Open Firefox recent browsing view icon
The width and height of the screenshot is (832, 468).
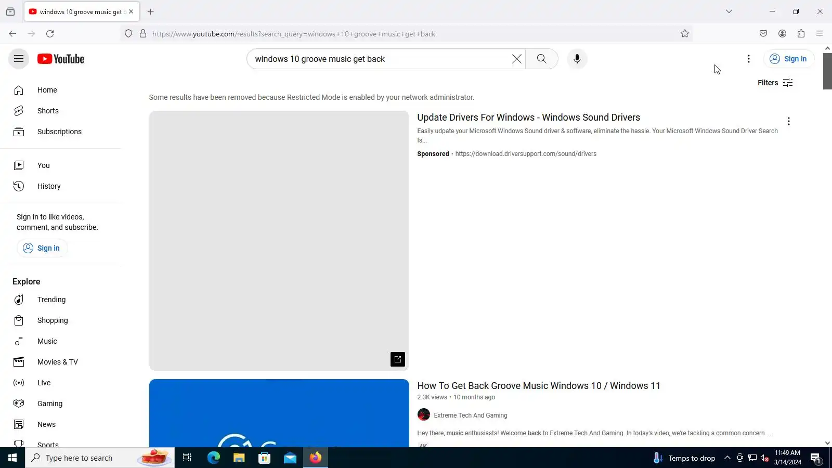point(10,11)
